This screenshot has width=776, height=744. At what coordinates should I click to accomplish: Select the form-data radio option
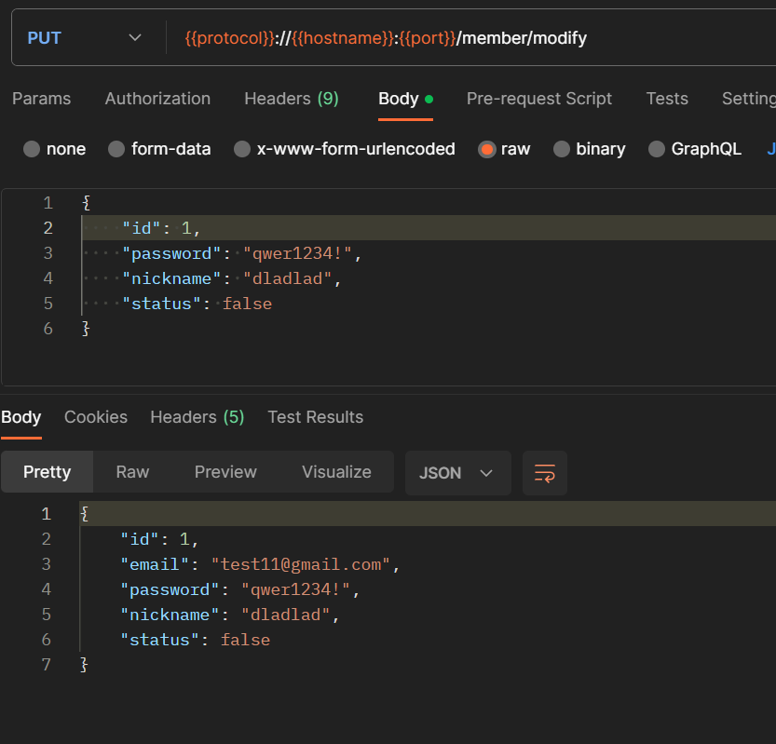(116, 149)
